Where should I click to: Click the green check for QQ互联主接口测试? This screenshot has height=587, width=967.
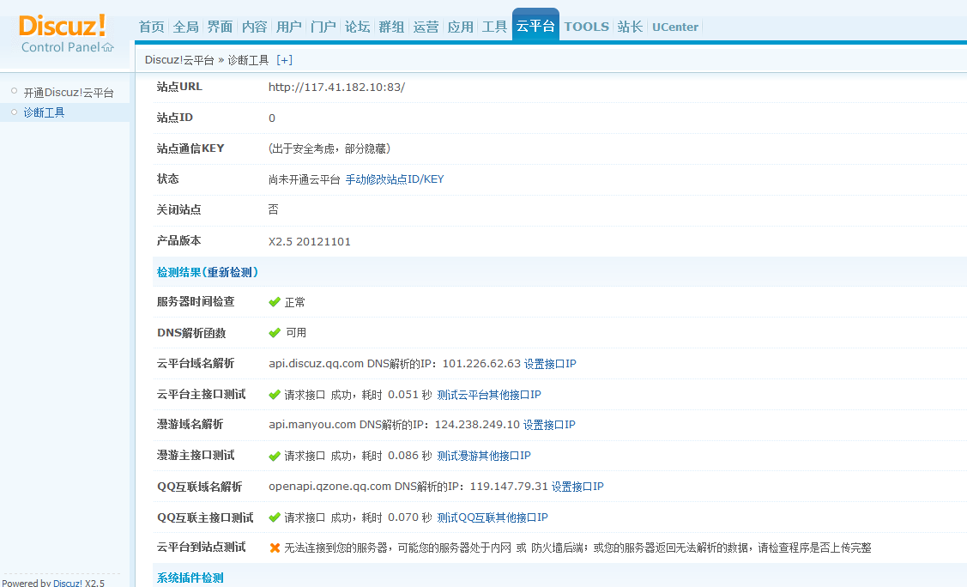275,517
